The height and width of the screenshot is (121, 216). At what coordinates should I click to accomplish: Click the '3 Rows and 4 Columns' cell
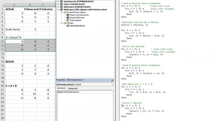tap(38, 9)
